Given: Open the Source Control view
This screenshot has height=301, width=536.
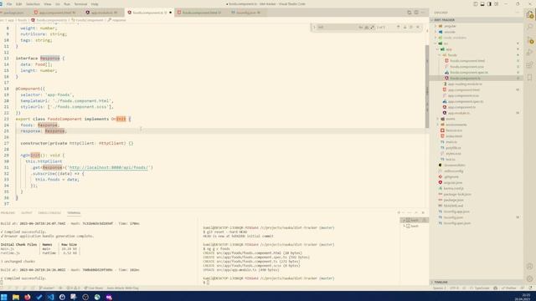Looking at the screenshot, I should coord(530,40).
